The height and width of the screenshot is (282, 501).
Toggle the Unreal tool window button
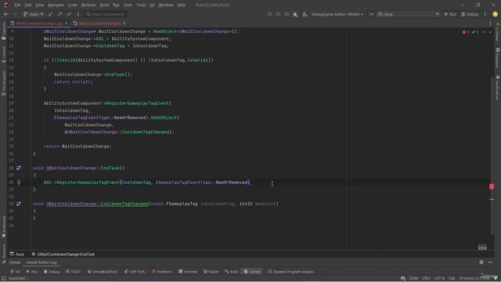coord(252,272)
